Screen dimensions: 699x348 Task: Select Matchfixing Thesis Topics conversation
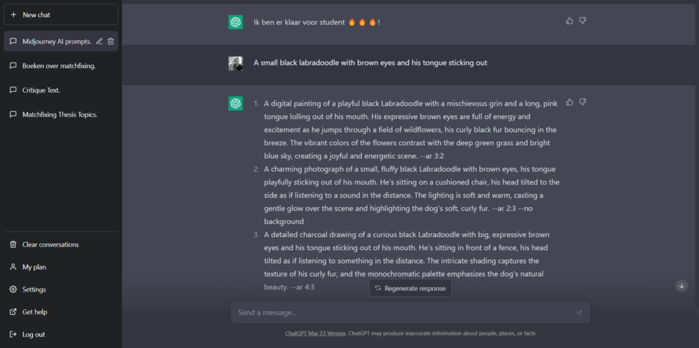click(x=61, y=114)
